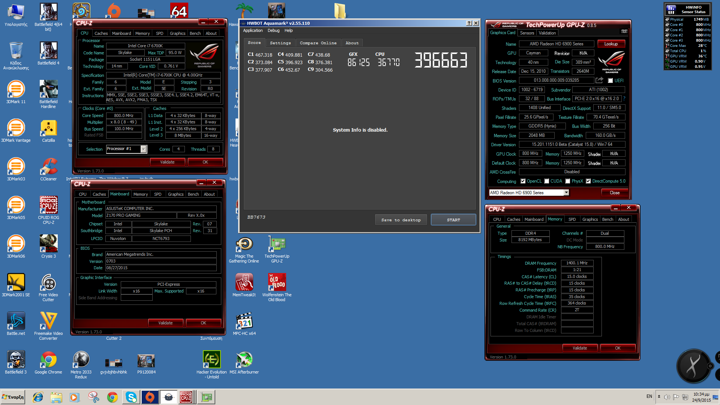This screenshot has width=720, height=405.
Task: Open Compare Online tab in Aquamark
Action: [318, 43]
